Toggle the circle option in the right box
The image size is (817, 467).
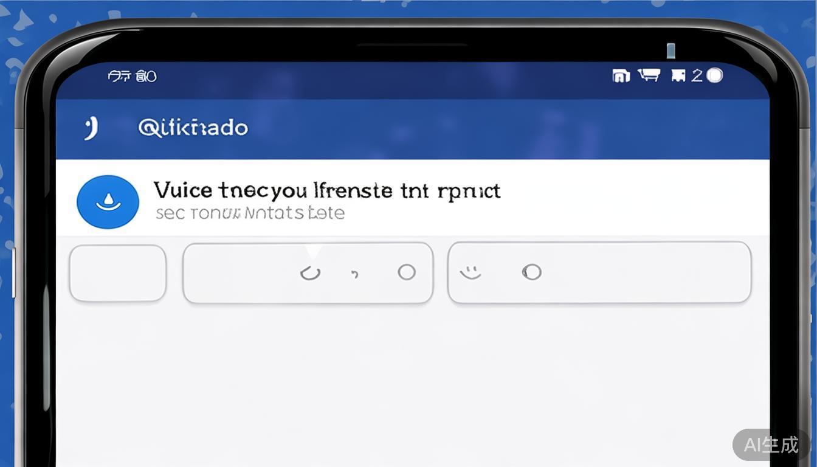pyautogui.click(x=531, y=272)
